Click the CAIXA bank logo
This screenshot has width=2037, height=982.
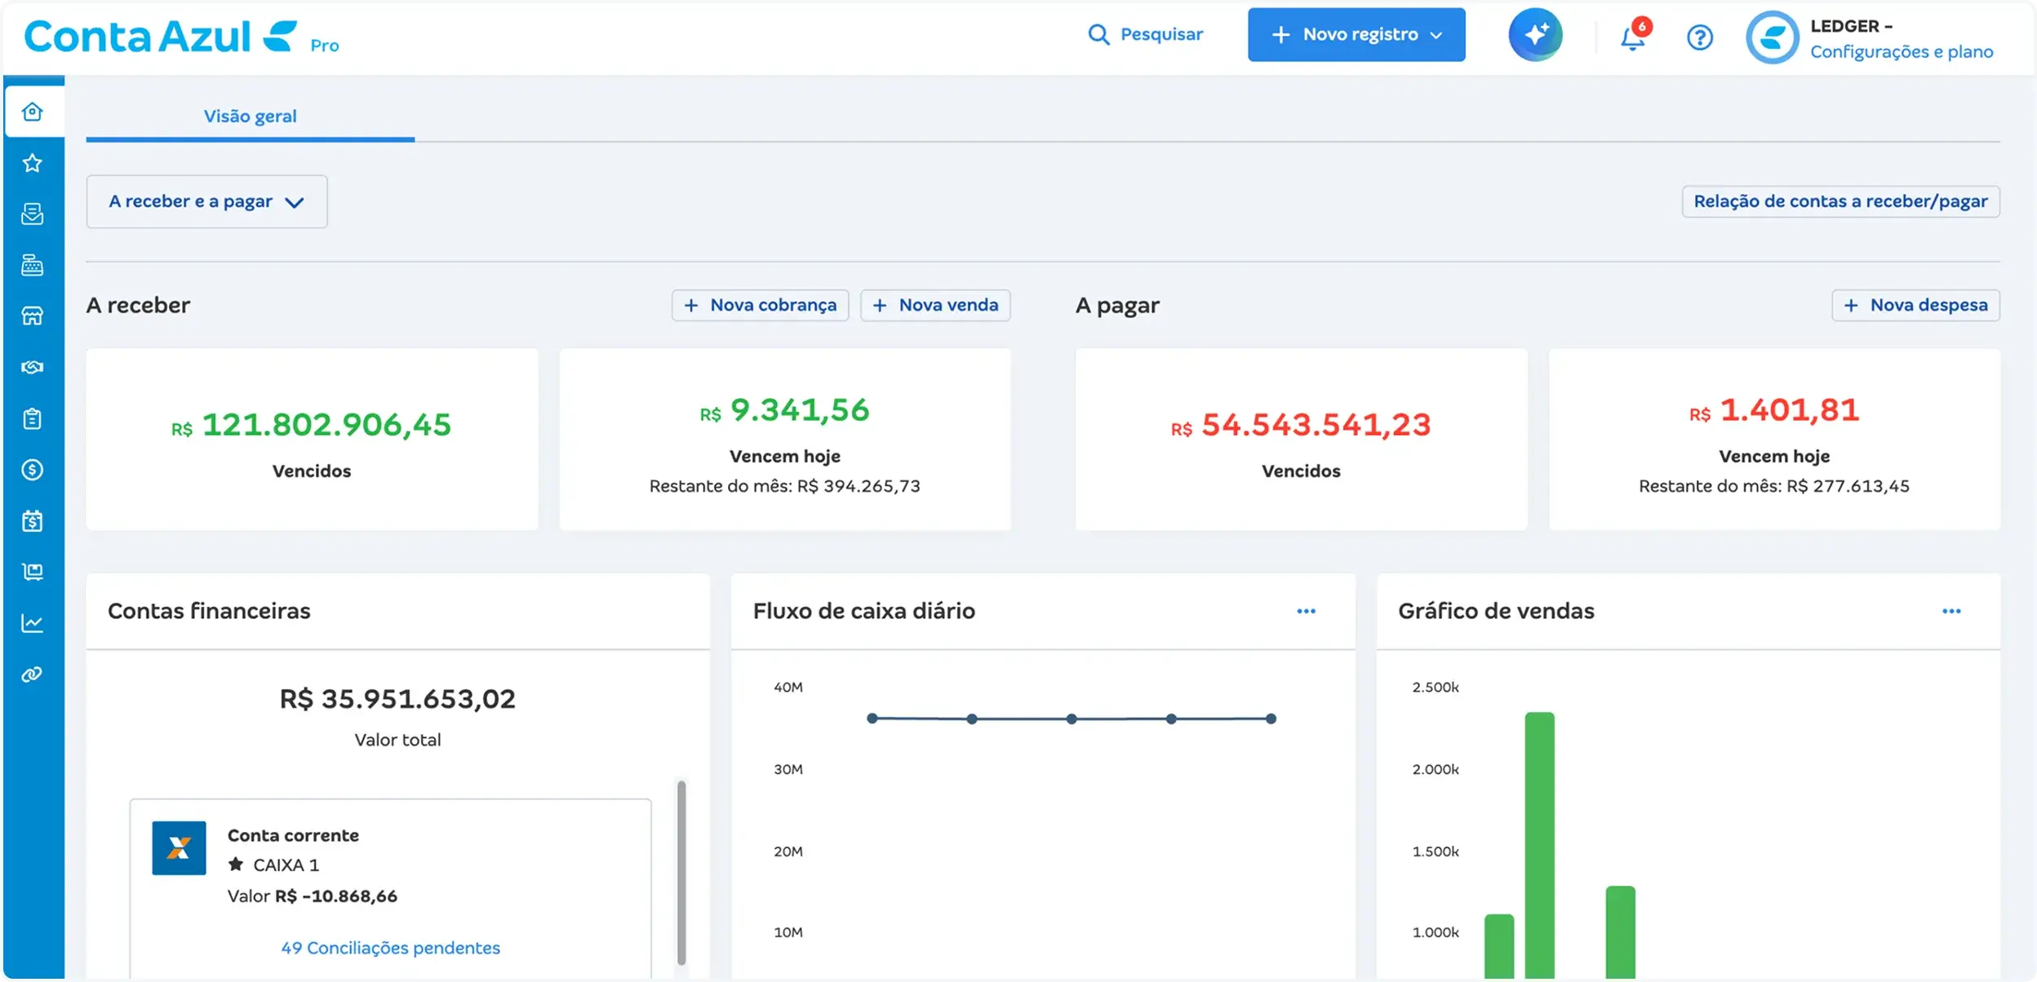(x=179, y=848)
